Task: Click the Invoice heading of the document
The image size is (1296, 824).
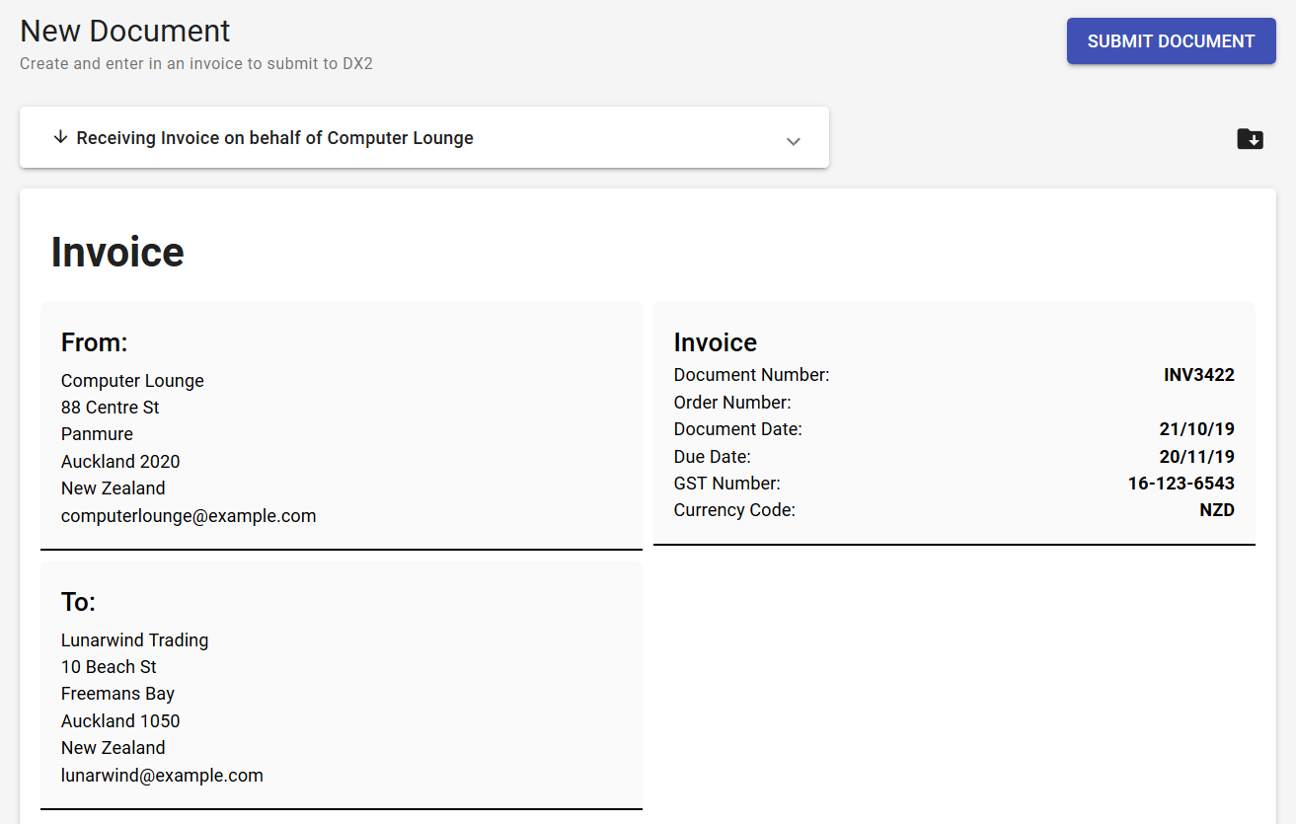Action: (x=117, y=252)
